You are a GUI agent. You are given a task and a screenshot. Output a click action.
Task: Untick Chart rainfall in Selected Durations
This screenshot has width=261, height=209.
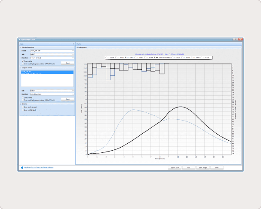click(23, 61)
